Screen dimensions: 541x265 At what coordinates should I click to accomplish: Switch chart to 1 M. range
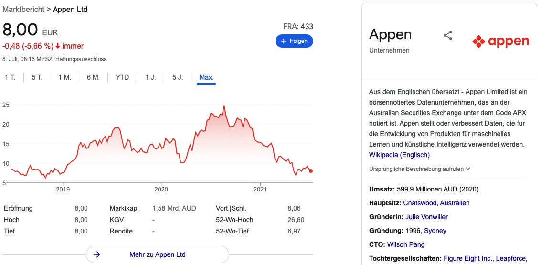[64, 78]
